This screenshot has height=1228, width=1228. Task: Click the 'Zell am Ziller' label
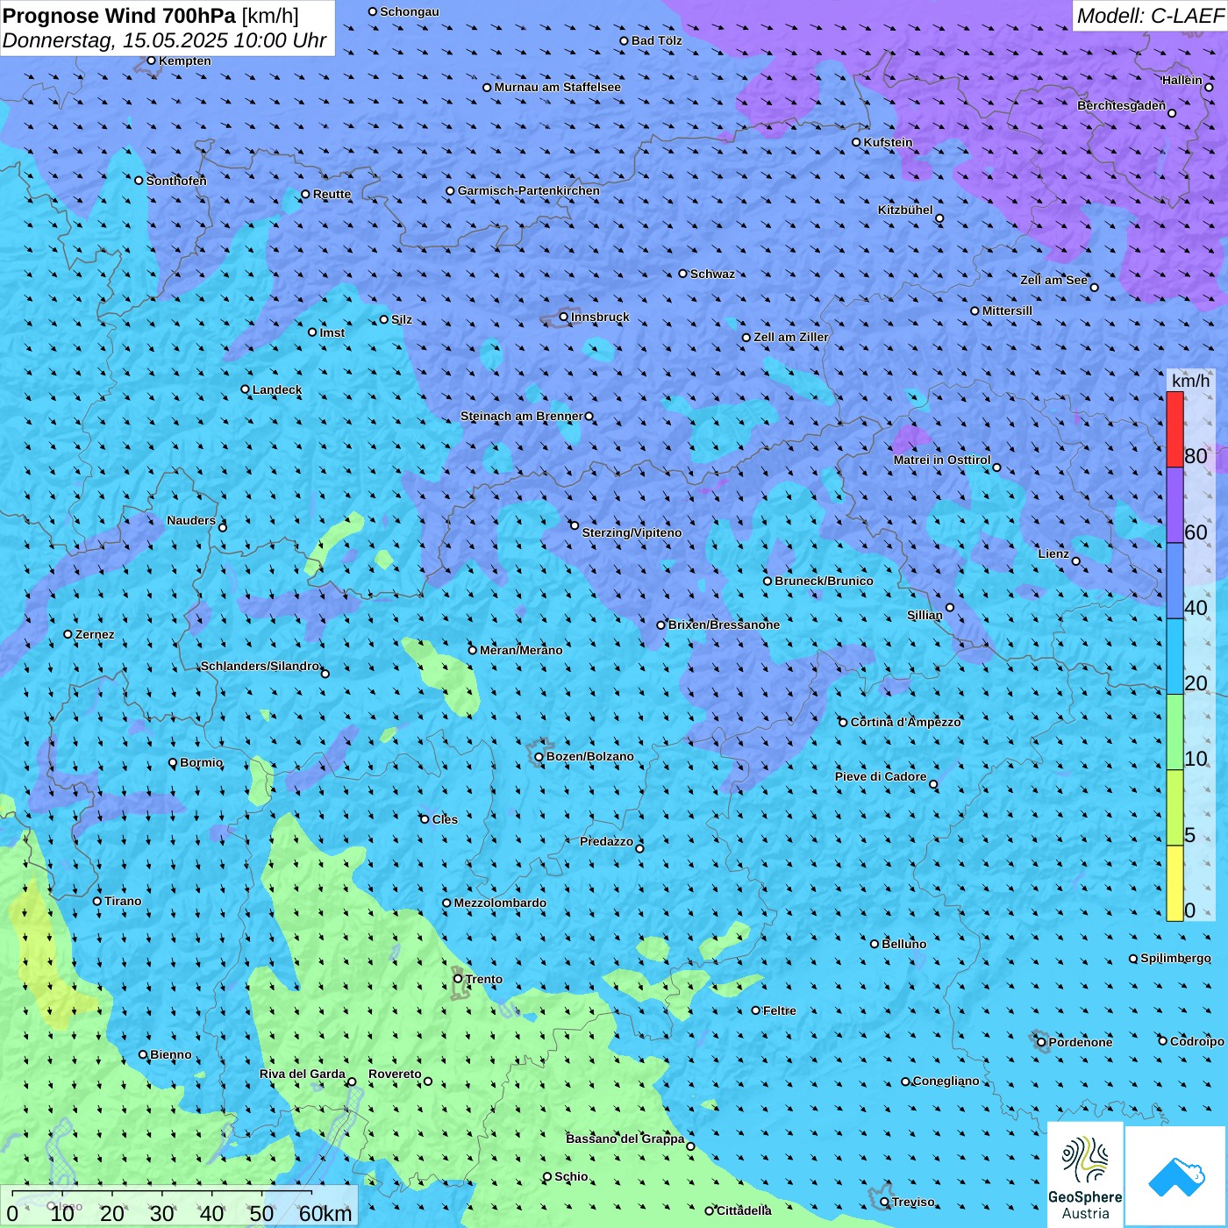[x=791, y=337]
